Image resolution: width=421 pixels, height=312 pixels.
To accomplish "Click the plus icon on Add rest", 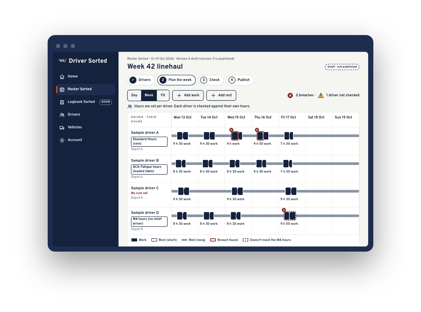I will click(213, 95).
